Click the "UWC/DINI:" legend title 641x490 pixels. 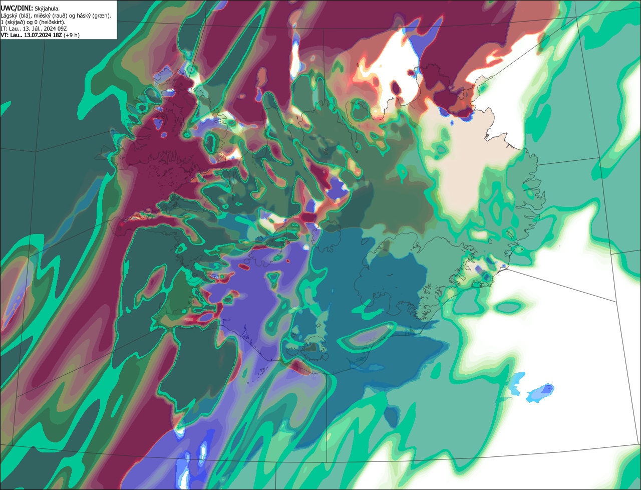[x=17, y=9]
